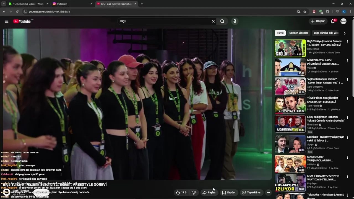Open the notifications bell

(x=333, y=21)
